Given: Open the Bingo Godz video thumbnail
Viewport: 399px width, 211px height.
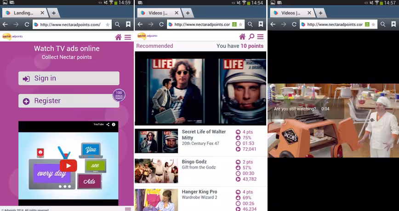Looking at the screenshot, I should (x=156, y=171).
